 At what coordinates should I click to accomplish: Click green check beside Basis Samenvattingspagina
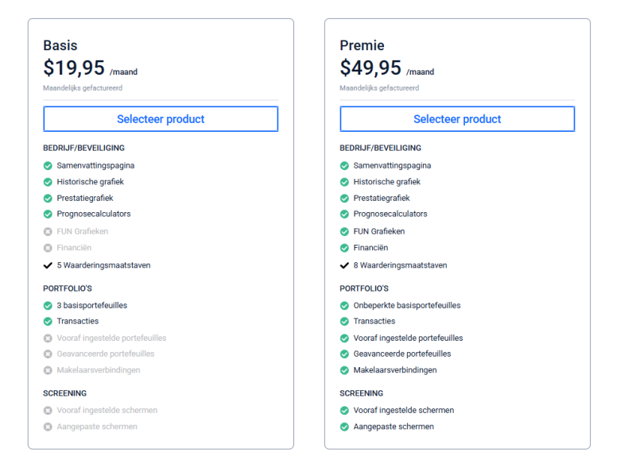(48, 166)
